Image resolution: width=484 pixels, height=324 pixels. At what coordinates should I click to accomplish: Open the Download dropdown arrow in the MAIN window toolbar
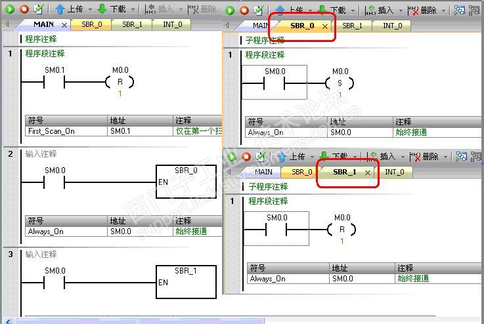click(133, 10)
